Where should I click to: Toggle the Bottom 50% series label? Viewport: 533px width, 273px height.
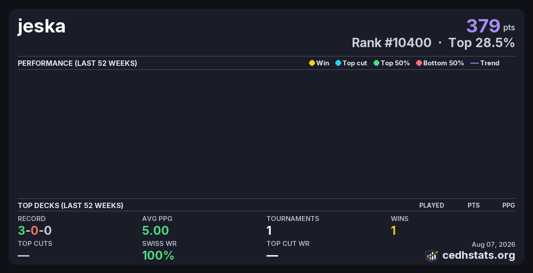[444, 63]
